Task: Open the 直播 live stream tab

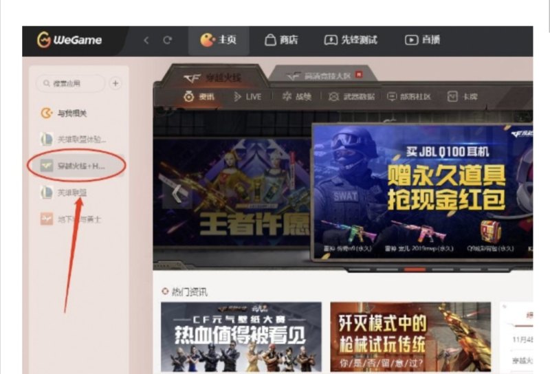Action: tap(422, 40)
